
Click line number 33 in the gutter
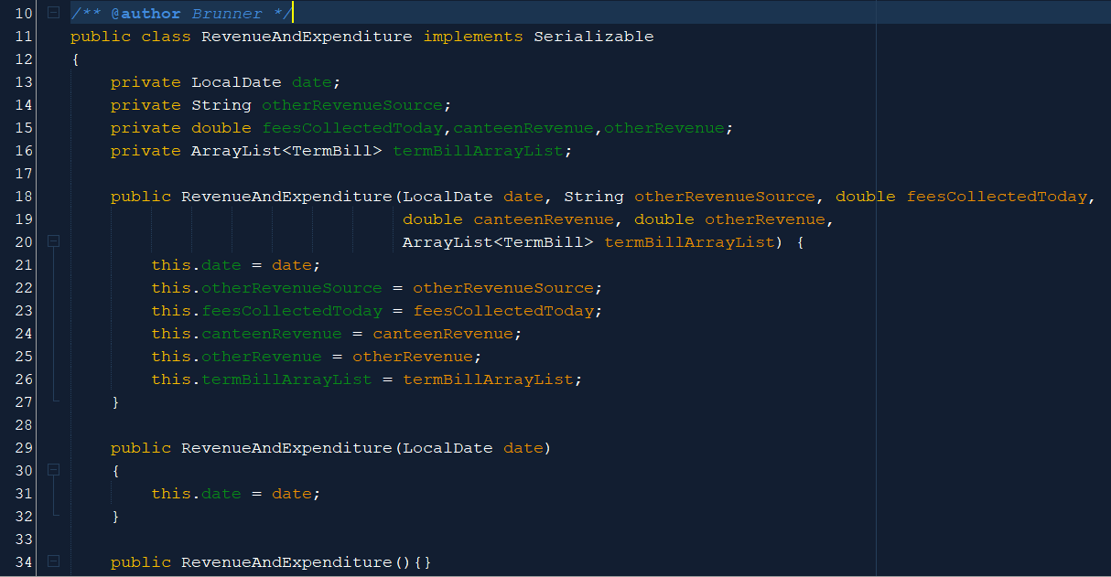click(x=24, y=540)
